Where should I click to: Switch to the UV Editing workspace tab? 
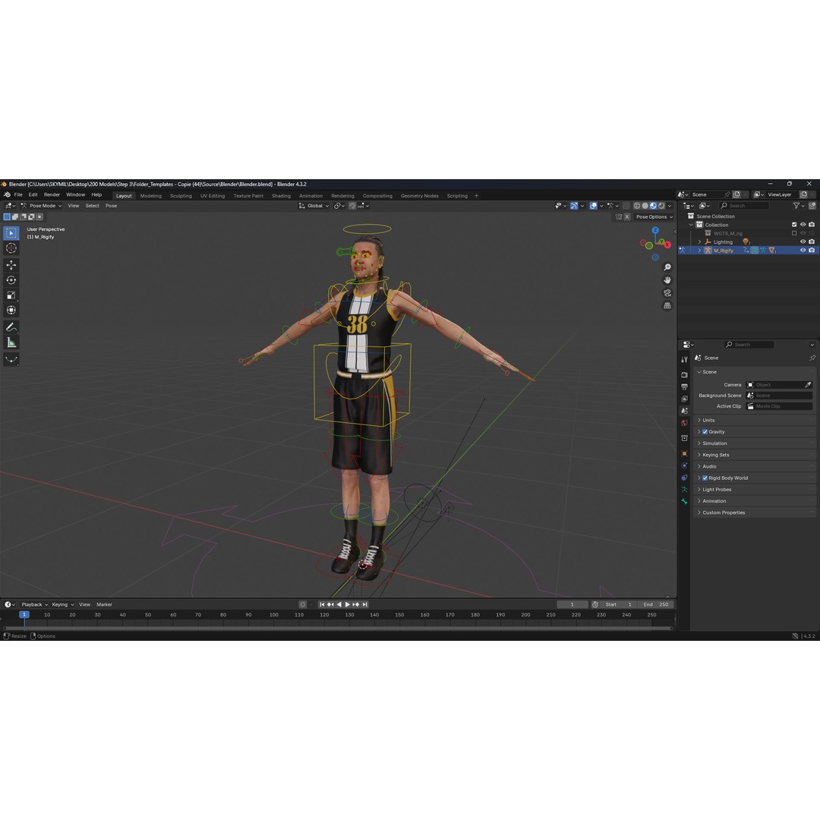click(x=213, y=196)
